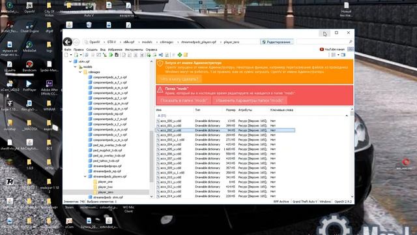Select accs_003_u_1.ydd file row
417x235 pixels.
pos(225,140)
